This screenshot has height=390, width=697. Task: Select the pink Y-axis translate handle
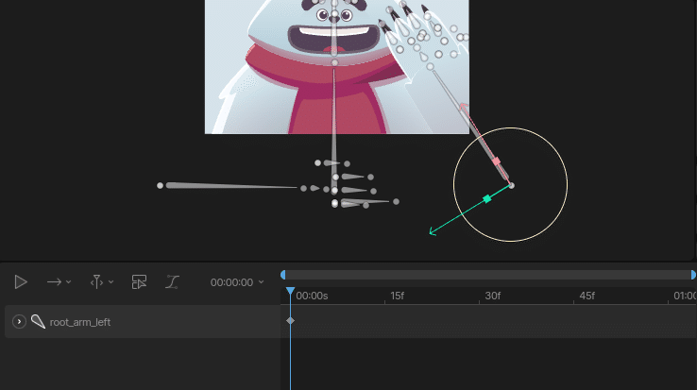[x=497, y=161]
